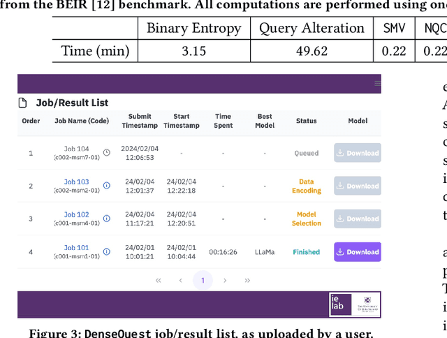This screenshot has width=447, height=338.
Task: Click the Queued status text
Action: [307, 153]
